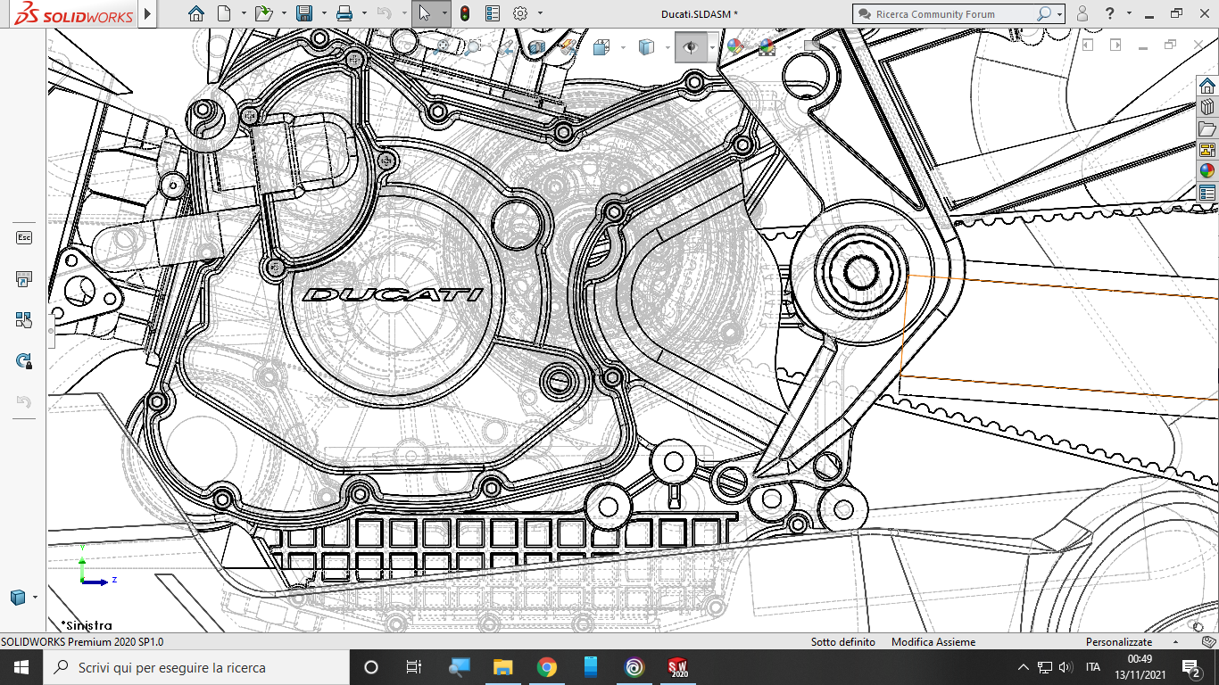
Task: Click the Previous View icon
Action: (504, 46)
